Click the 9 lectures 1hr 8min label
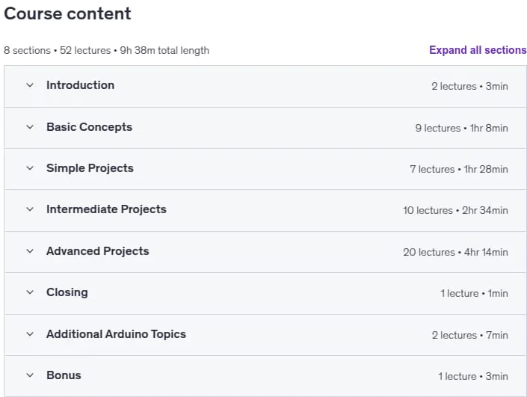Viewport: 527px width, 397px height. click(x=461, y=128)
